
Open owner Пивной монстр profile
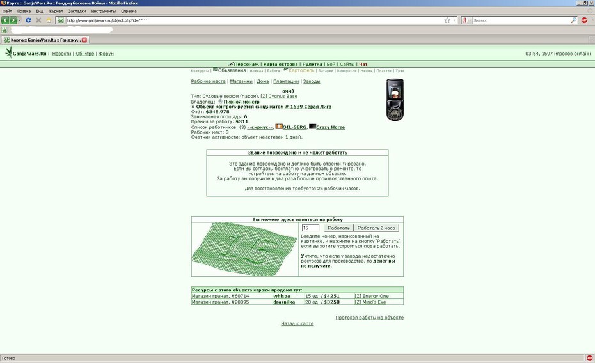[x=241, y=102]
